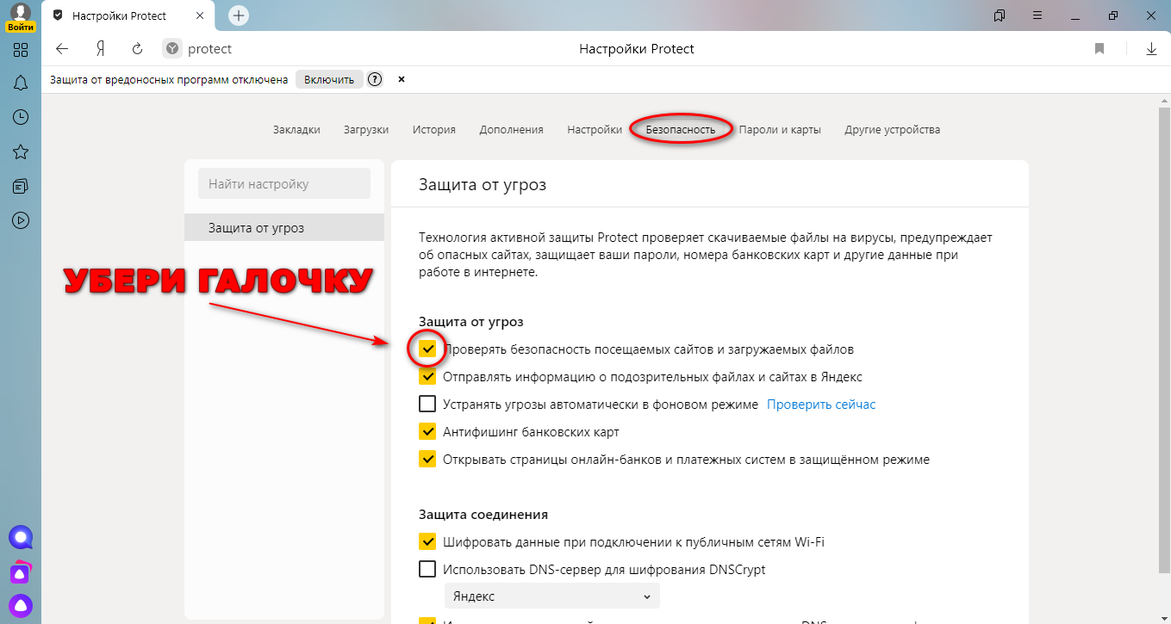Click the Защита от угроз panel title
Image resolution: width=1171 pixels, height=624 pixels.
pyautogui.click(x=483, y=184)
